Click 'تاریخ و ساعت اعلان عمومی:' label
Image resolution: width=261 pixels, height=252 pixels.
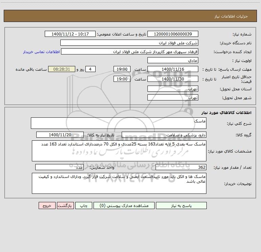point(122,35)
